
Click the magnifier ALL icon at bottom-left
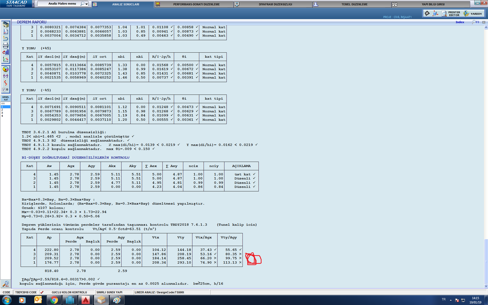(6, 284)
